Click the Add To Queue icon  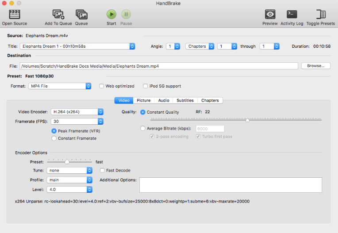(x=58, y=15)
